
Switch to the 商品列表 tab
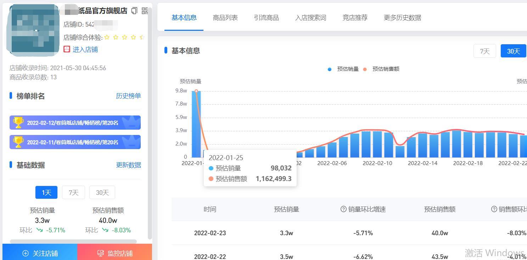coord(225,17)
